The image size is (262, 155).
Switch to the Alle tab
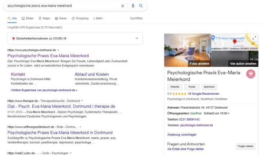click(12, 18)
